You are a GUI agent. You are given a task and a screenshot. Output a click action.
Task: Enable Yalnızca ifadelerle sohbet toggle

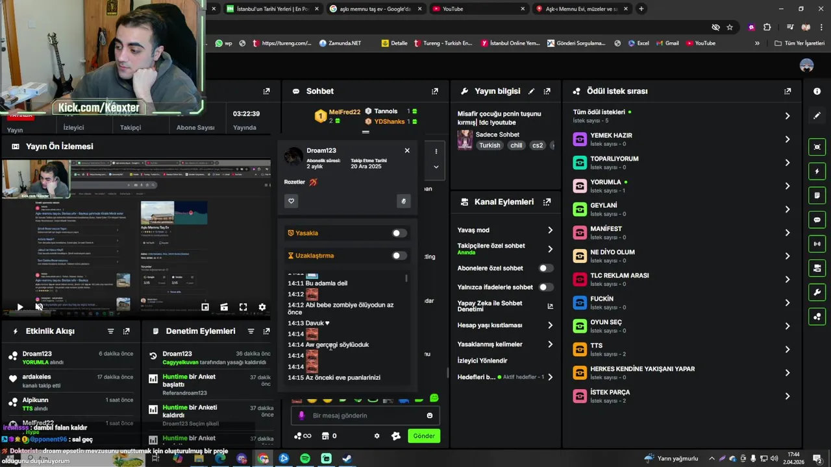(x=546, y=287)
